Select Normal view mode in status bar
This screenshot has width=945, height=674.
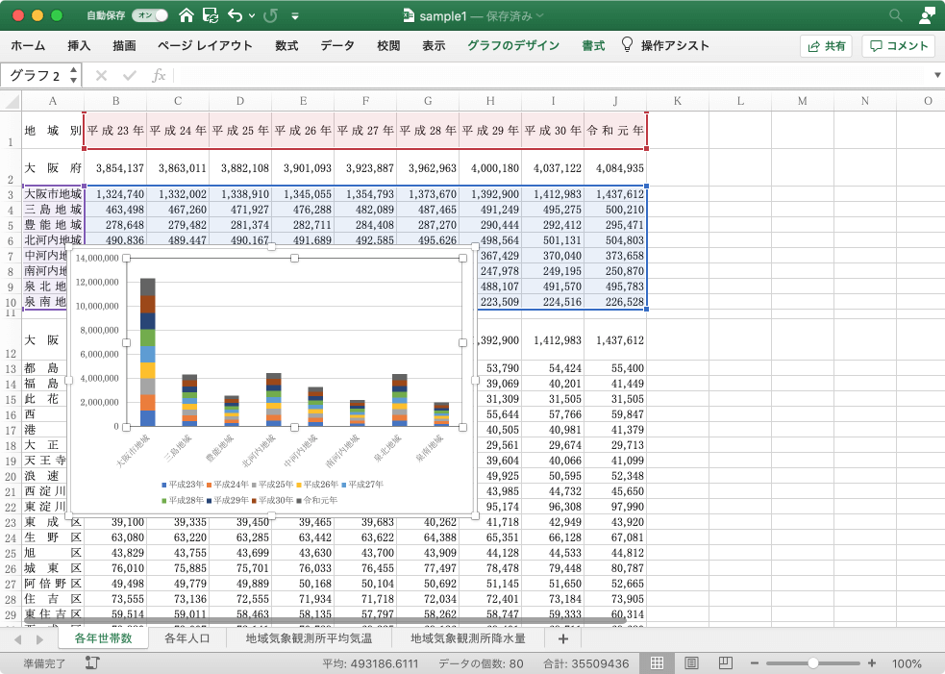(x=658, y=663)
